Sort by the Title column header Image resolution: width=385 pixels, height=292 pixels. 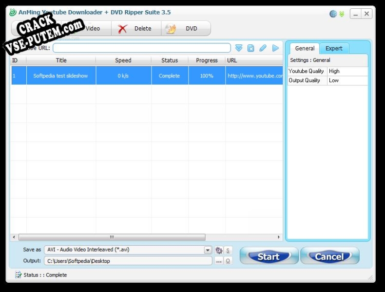point(61,60)
